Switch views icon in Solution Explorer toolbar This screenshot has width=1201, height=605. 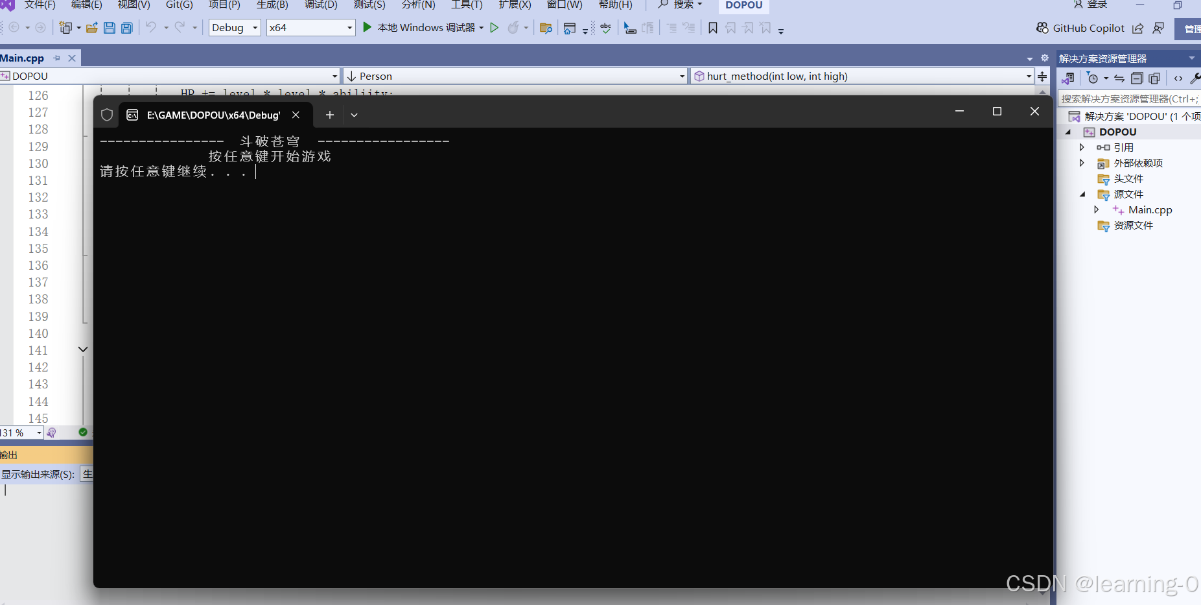tap(1068, 78)
